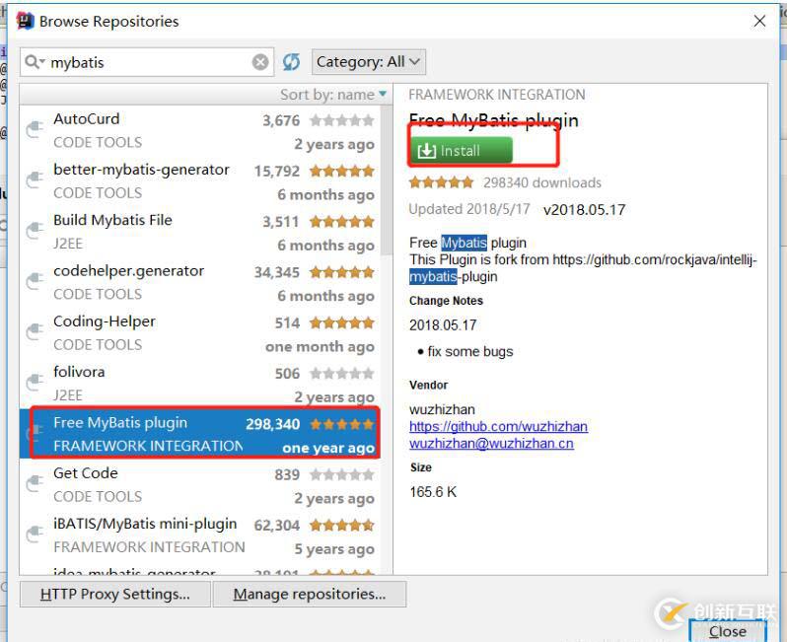Click Coding-Helper plugin icon
Viewport: 787px width, 642px height.
click(35, 331)
